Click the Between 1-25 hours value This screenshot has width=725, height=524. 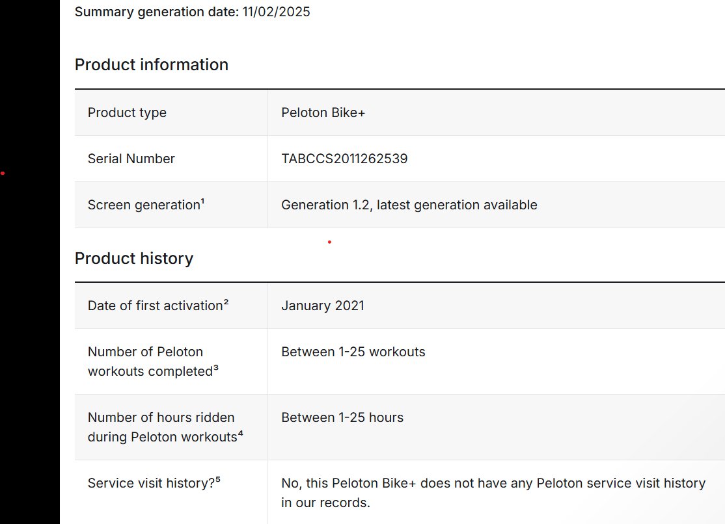(x=342, y=417)
